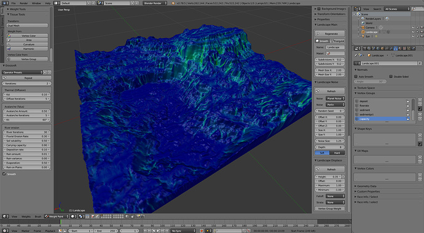Toggle the Smooth checkbox in ErosionR
424x233 pixels.
pyautogui.click(x=4, y=174)
